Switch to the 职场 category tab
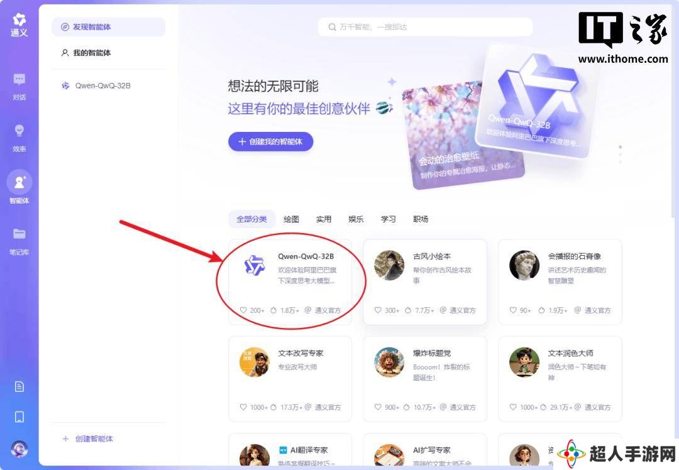The height and width of the screenshot is (470, 679). [421, 219]
